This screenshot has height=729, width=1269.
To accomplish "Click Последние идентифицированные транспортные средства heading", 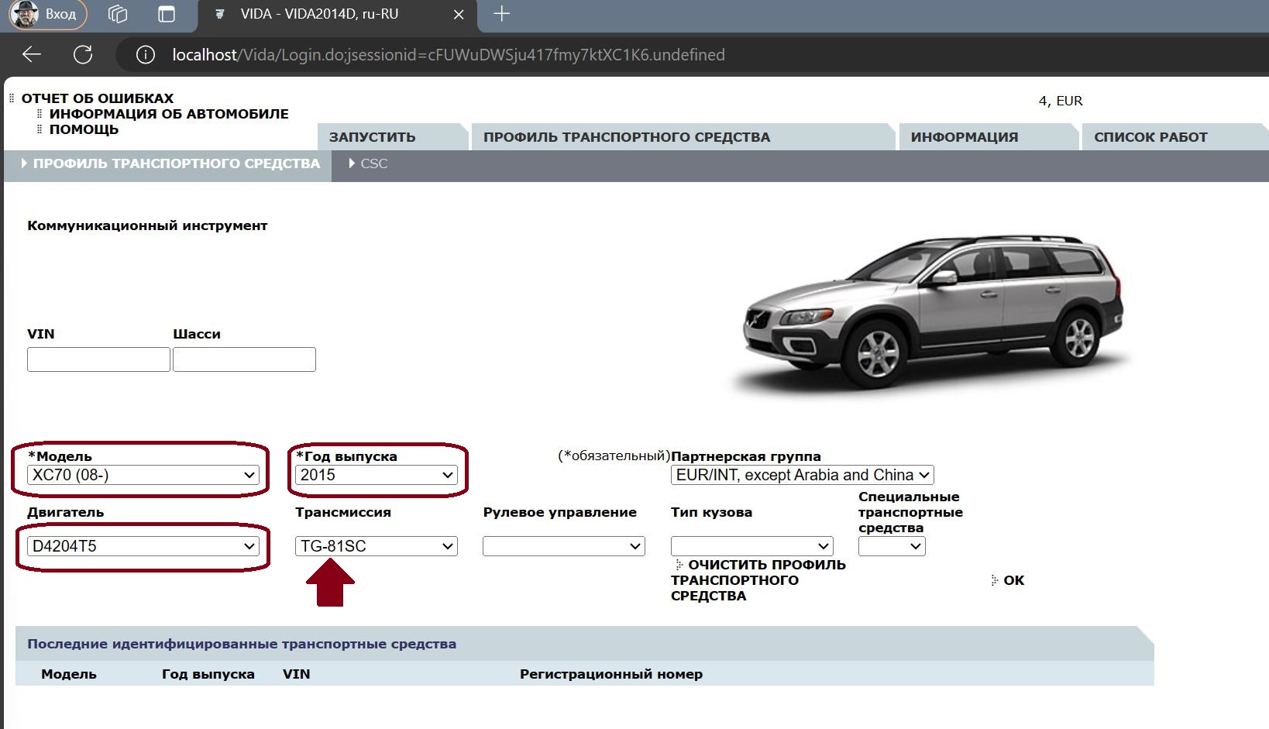I will click(242, 644).
